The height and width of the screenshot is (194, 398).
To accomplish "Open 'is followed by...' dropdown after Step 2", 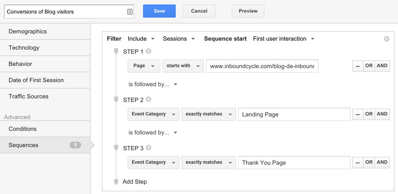I will tap(153, 133).
